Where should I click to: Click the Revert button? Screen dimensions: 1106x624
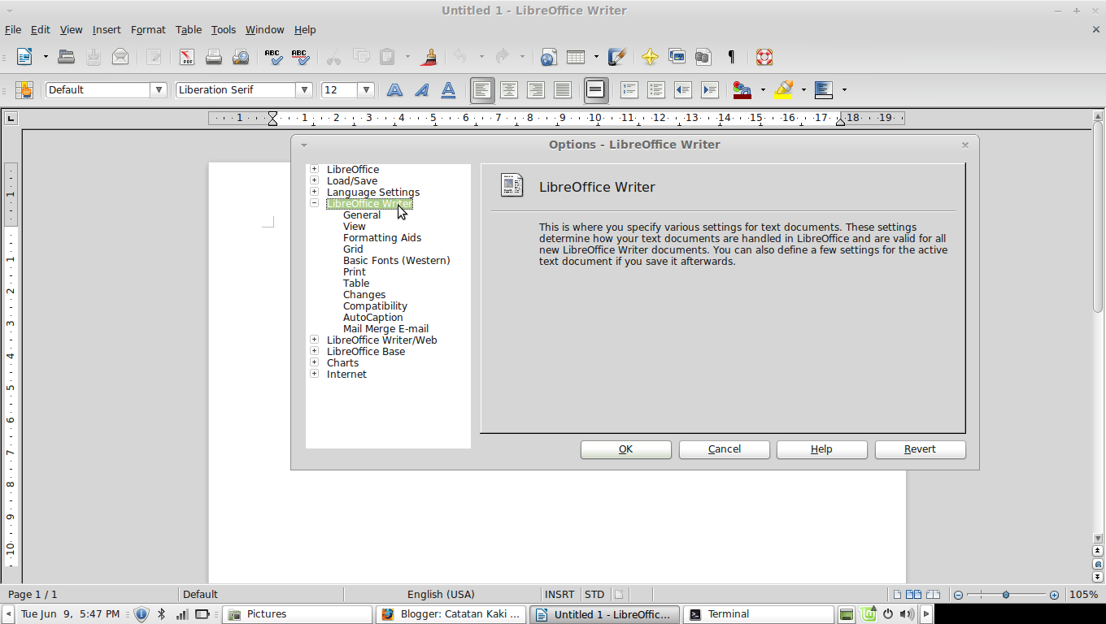point(920,448)
